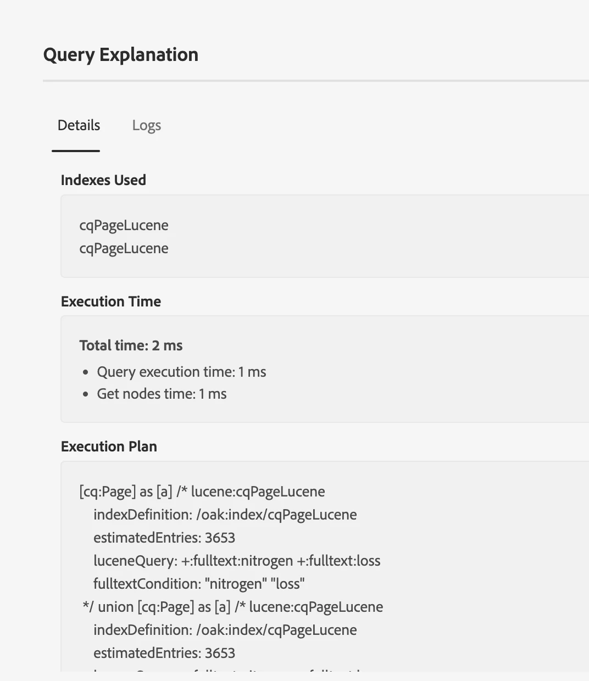Click the Indexes Used section label

tap(103, 180)
